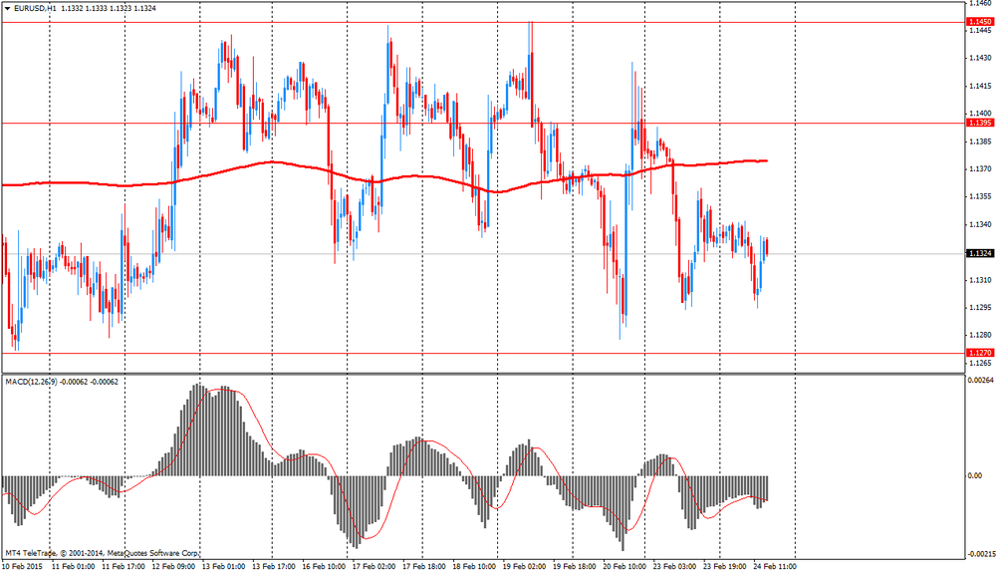996x573 pixels.
Task: Click the -0.00215 MACD scale value
Action: coord(980,554)
